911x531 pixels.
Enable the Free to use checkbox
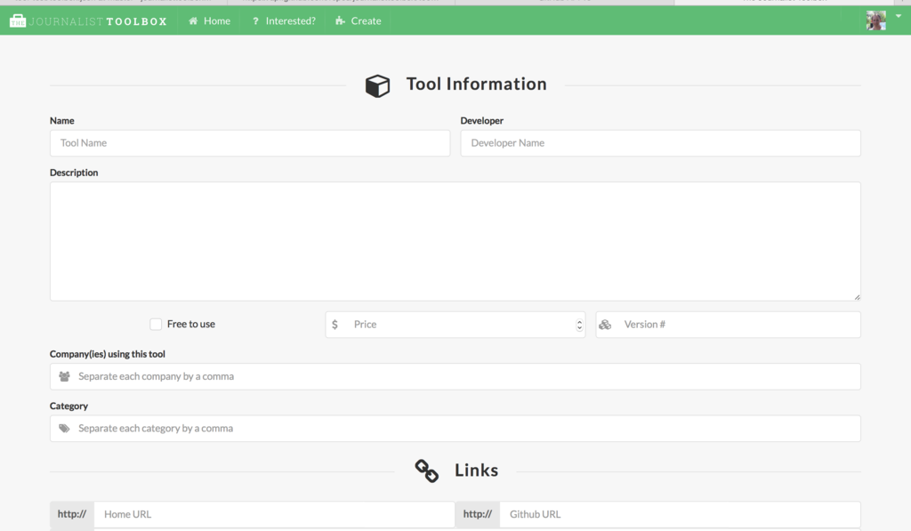tap(156, 324)
